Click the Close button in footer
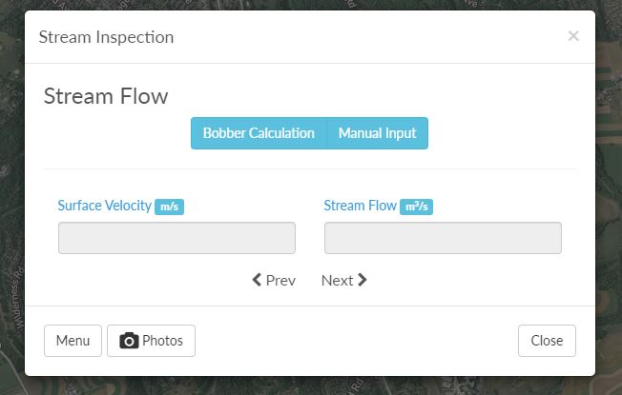Viewport: 622px width, 395px height. coord(547,341)
